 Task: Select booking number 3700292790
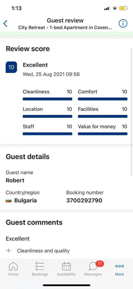(84, 200)
